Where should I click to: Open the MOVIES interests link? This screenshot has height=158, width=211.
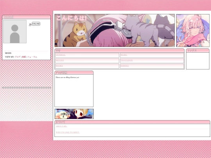coord(60,60)
